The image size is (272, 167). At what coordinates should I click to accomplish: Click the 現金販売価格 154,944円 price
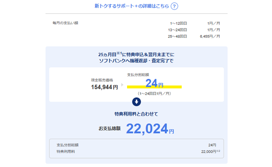[x=104, y=87]
